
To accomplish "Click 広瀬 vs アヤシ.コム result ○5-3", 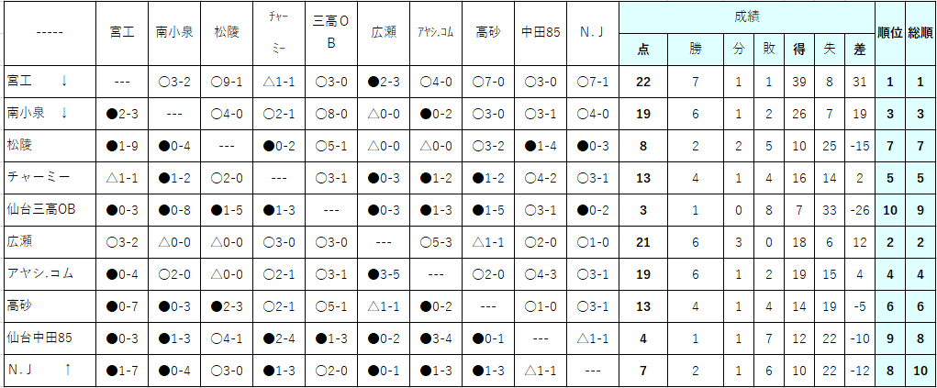I will click(x=436, y=242).
